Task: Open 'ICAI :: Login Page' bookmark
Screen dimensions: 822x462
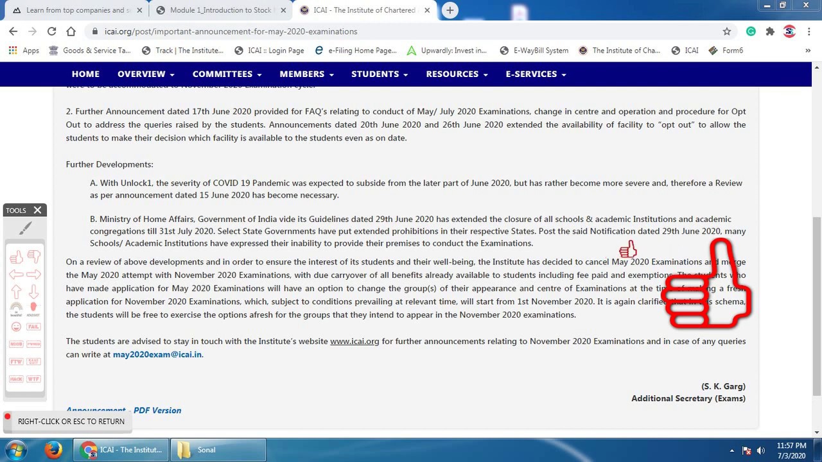Action: (x=268, y=50)
